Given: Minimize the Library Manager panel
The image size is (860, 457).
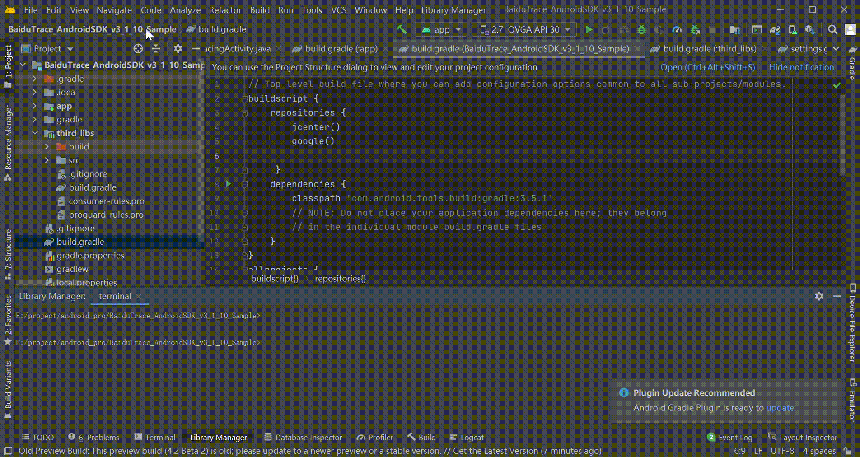Looking at the screenshot, I should point(837,296).
